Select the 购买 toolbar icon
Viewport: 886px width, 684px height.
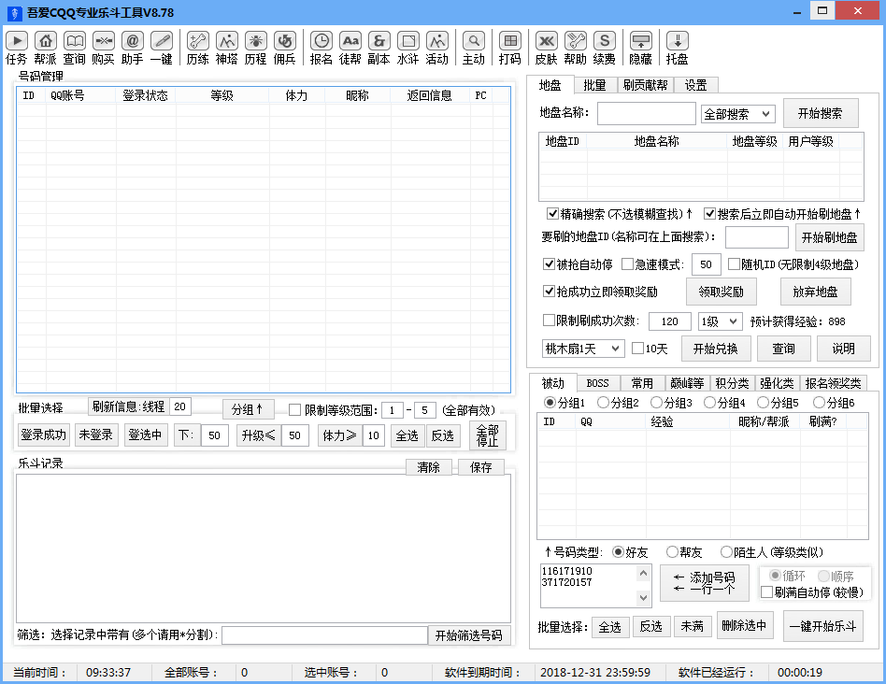coord(104,48)
